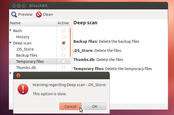
Task: Click the Cancel button in warning dialog
Action: tap(70, 106)
